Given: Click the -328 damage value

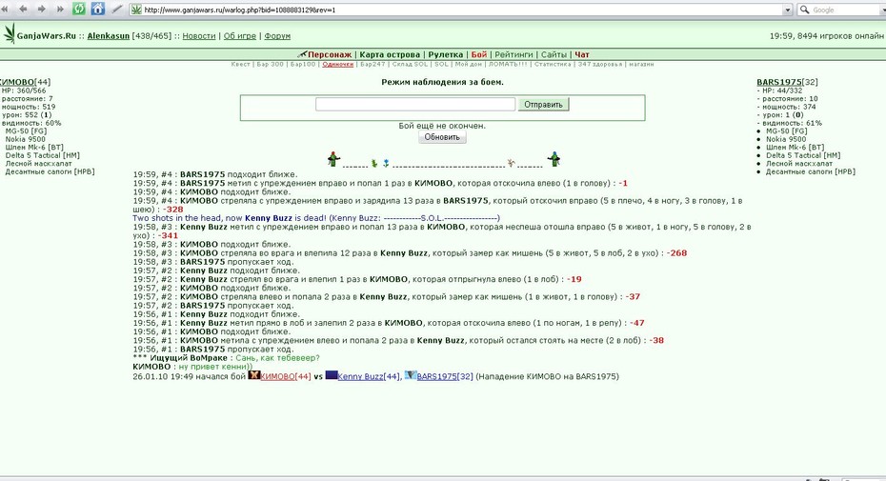Looking at the screenshot, I should click(x=172, y=210).
